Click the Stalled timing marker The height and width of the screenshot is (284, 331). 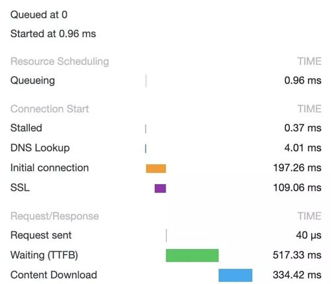146,128
